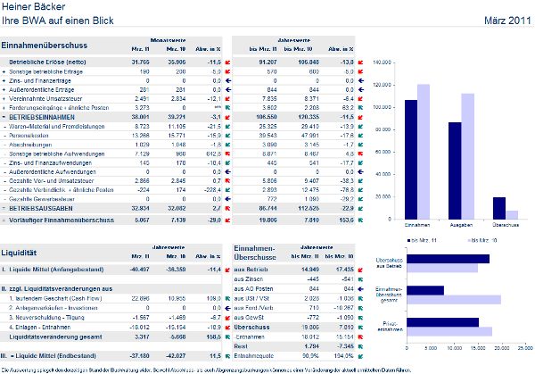Click monthly arrow beside Vereinnahmte Umsatzsteuer
Viewport: 535px width, 374px height.
[x=228, y=99]
